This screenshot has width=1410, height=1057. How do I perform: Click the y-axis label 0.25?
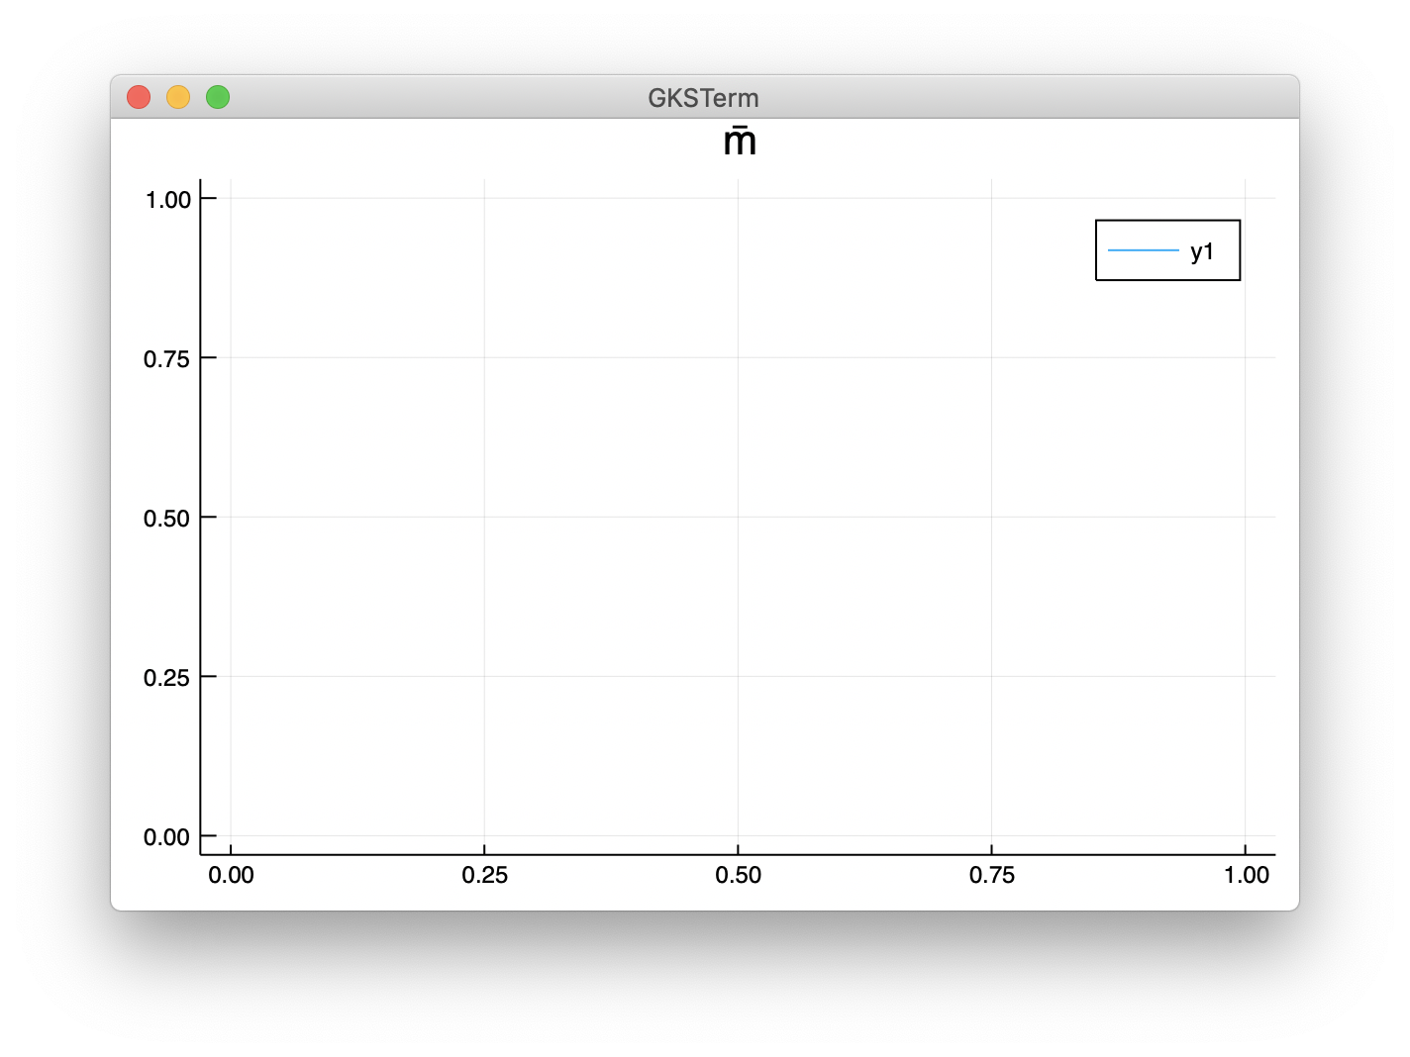[x=166, y=678]
